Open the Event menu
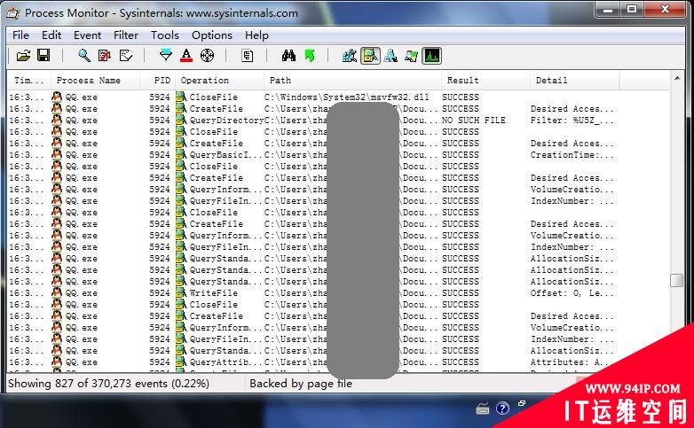The height and width of the screenshot is (428, 694). pyautogui.click(x=87, y=35)
